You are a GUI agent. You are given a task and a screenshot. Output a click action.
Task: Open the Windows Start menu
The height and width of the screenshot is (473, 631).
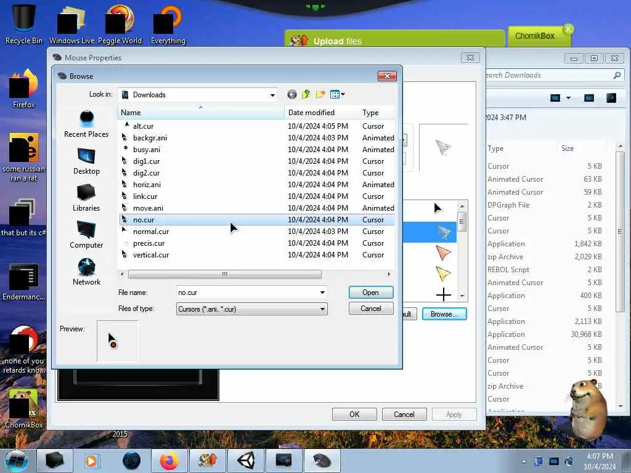[17, 461]
